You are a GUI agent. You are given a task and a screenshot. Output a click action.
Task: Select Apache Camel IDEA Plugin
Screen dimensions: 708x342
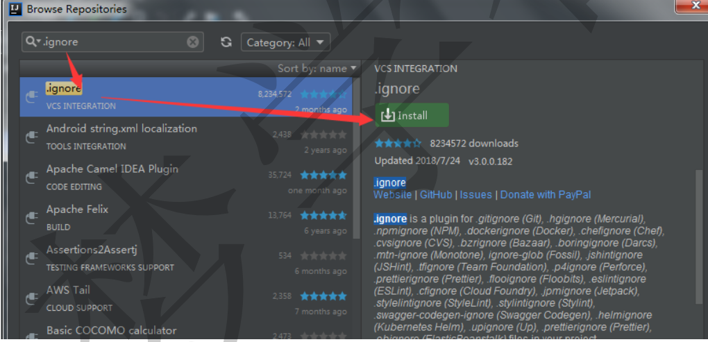tap(186, 178)
